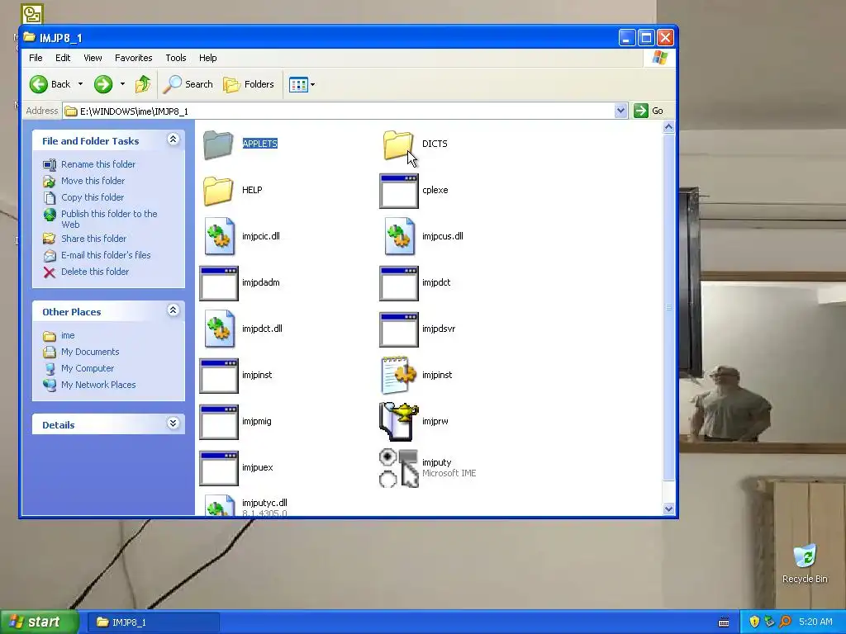Image resolution: width=846 pixels, height=634 pixels.
Task: Click Share this folder
Action: (85, 239)
